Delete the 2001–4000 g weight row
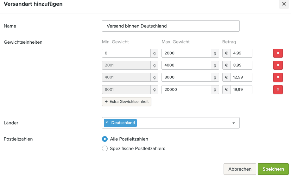The image size is (291, 176). coord(278,65)
